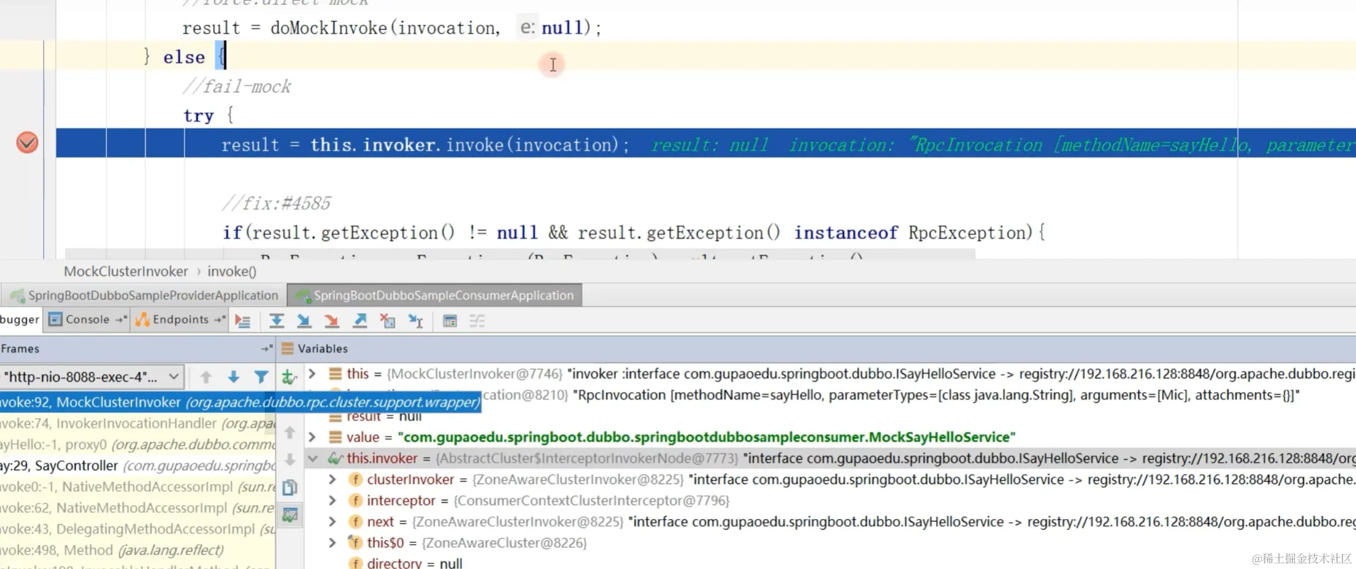Click the if(result.getException() code line
Viewport: 1356px width, 569px height.
pyautogui.click(x=634, y=233)
